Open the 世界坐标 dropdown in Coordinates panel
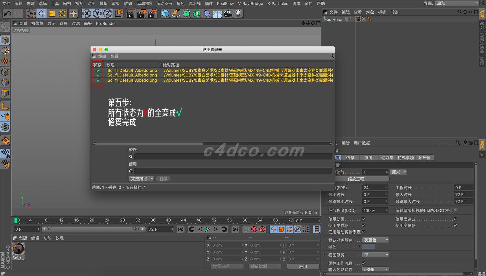This screenshot has width=486, height=276. (227, 266)
